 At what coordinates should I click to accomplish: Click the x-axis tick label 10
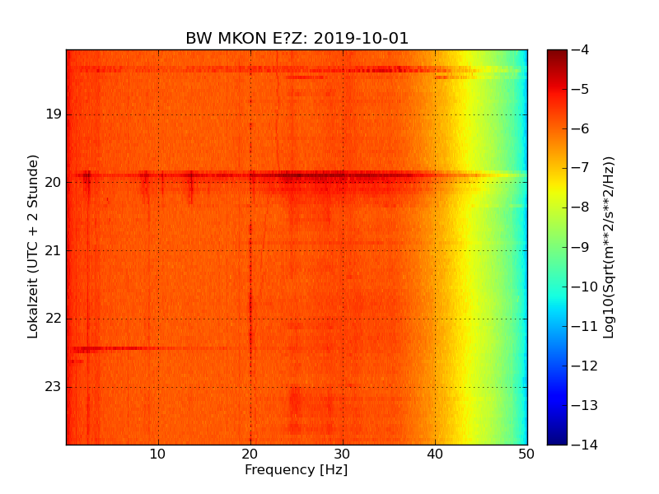pyautogui.click(x=157, y=454)
